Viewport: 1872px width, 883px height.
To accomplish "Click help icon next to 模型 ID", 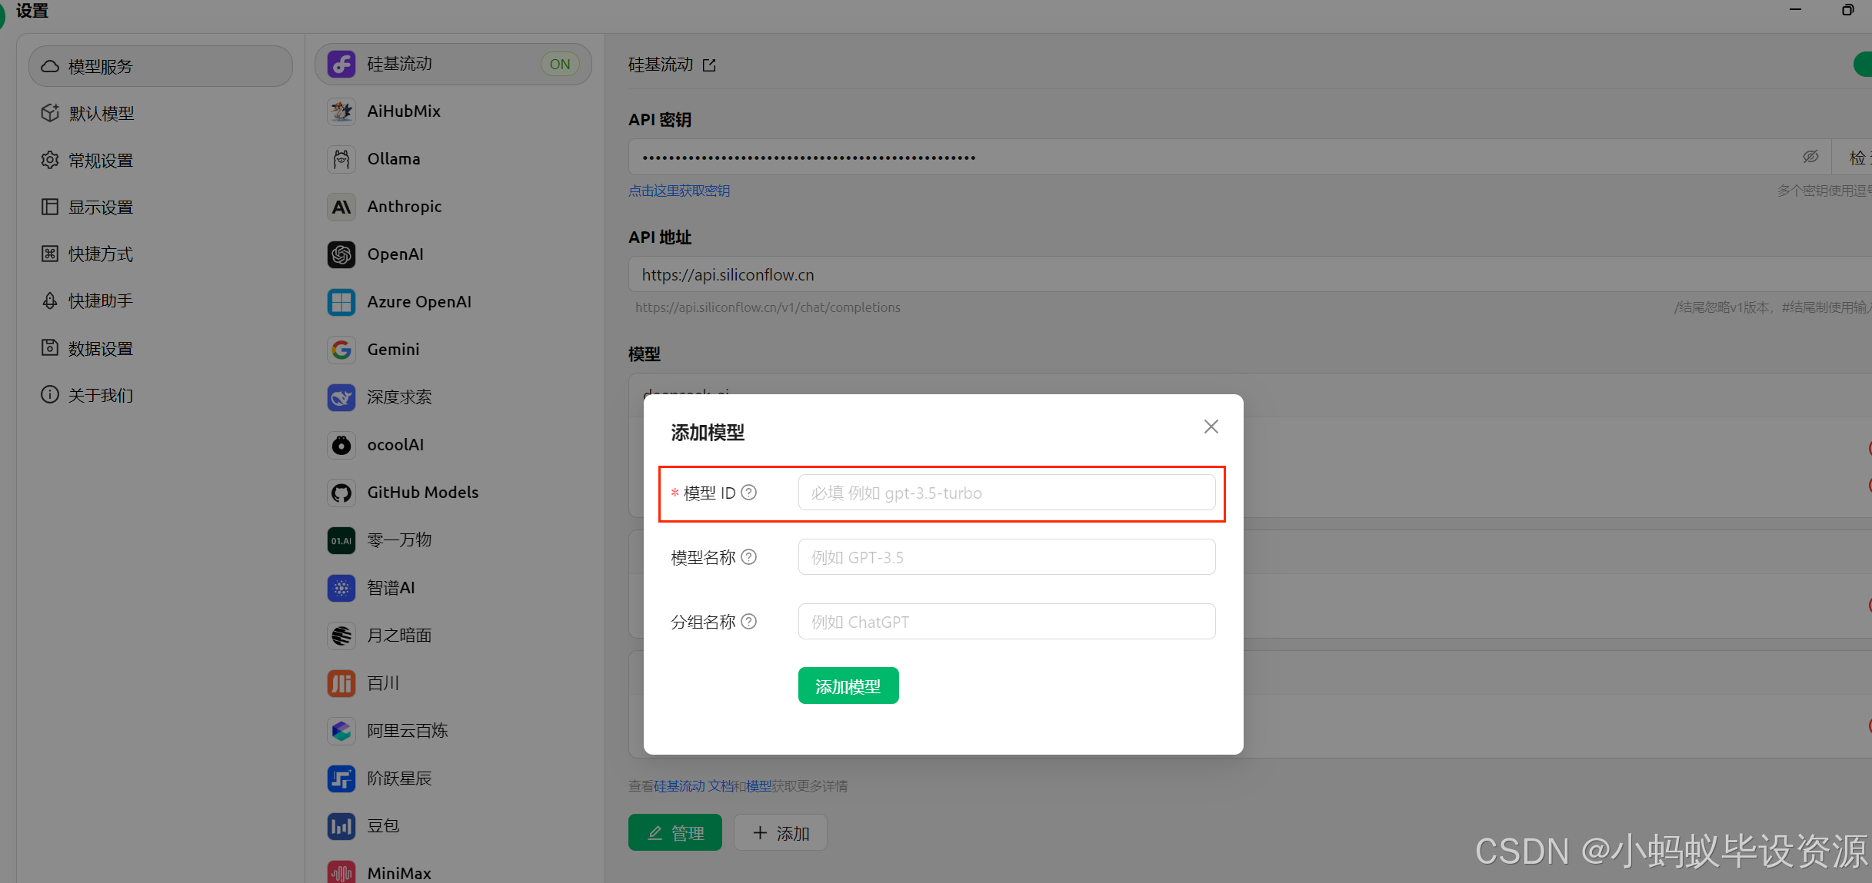I will pyautogui.click(x=748, y=493).
